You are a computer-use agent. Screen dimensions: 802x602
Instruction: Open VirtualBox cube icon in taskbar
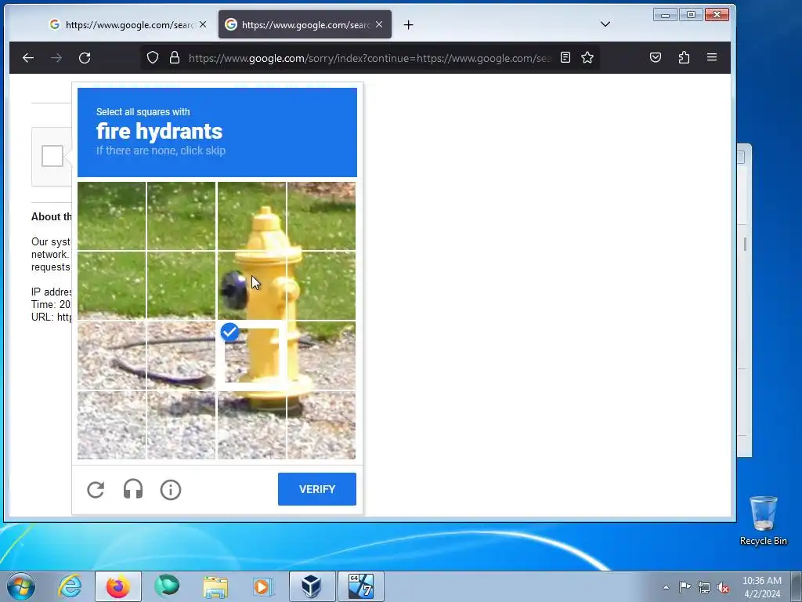click(312, 586)
